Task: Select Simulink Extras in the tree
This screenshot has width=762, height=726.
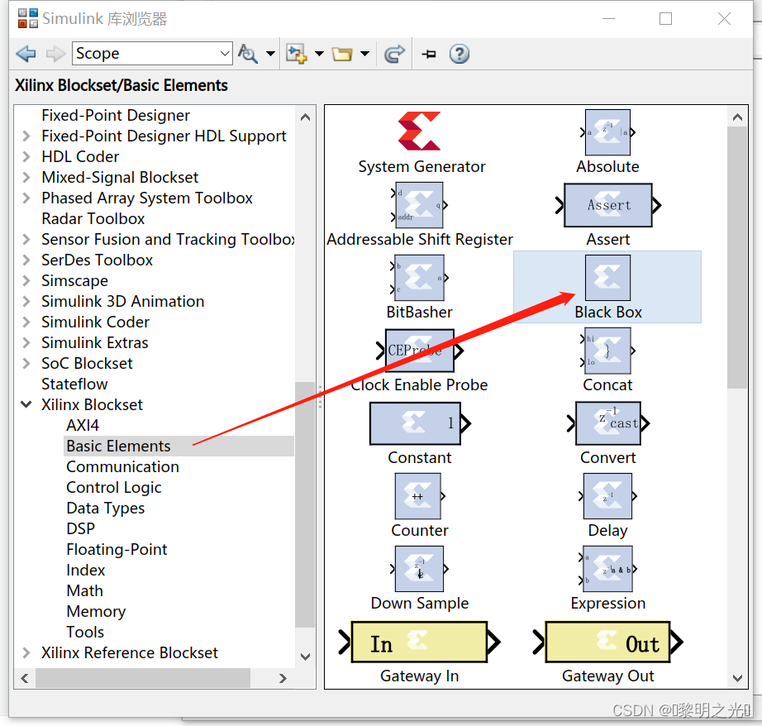Action: (x=95, y=343)
